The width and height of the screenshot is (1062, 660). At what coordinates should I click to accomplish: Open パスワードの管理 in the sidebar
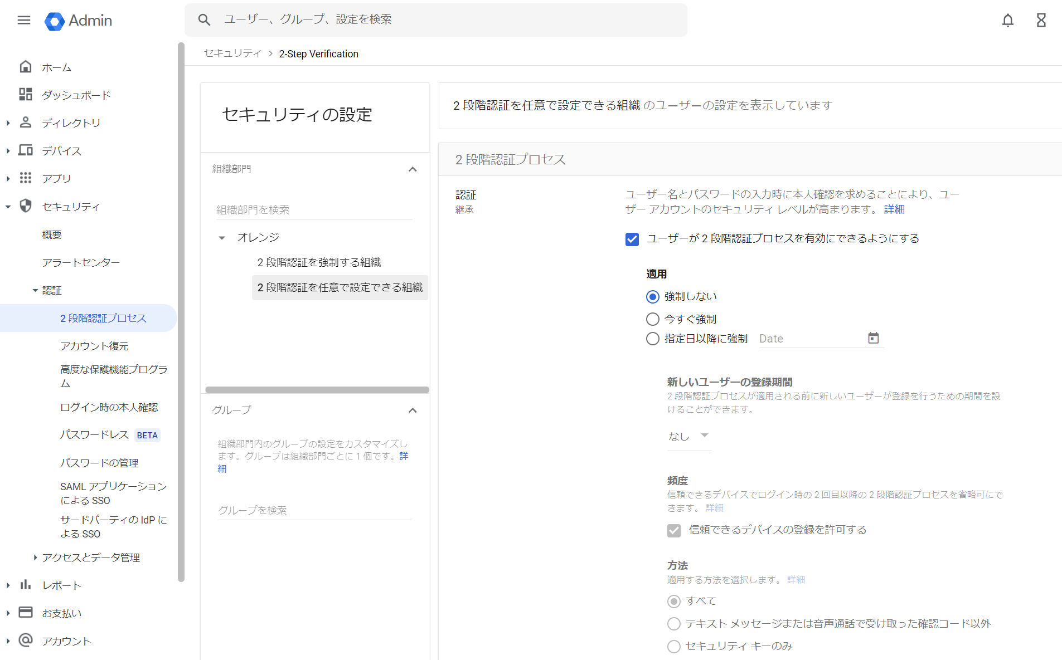pos(99,463)
